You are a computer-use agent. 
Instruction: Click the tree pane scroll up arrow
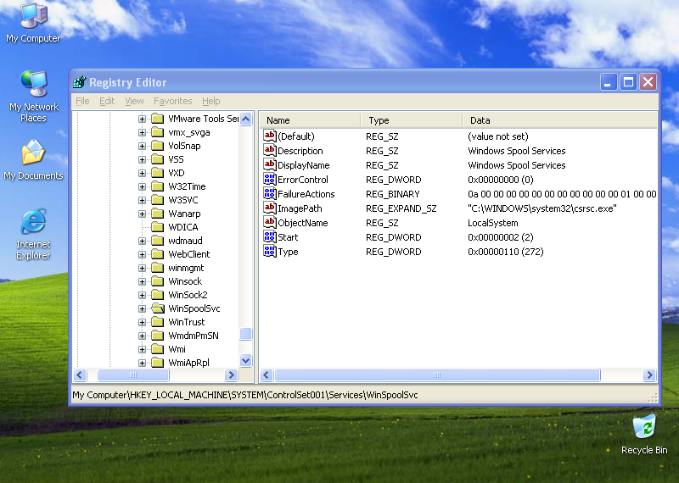245,119
